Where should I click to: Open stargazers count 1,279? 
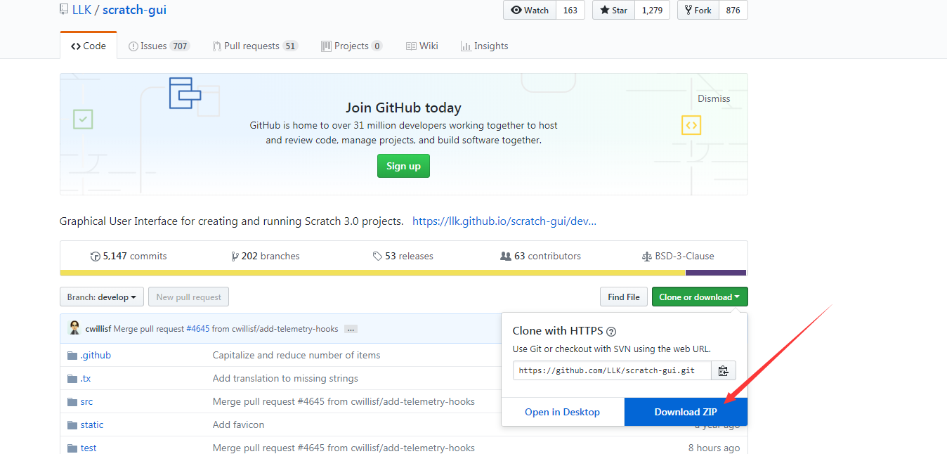(652, 10)
